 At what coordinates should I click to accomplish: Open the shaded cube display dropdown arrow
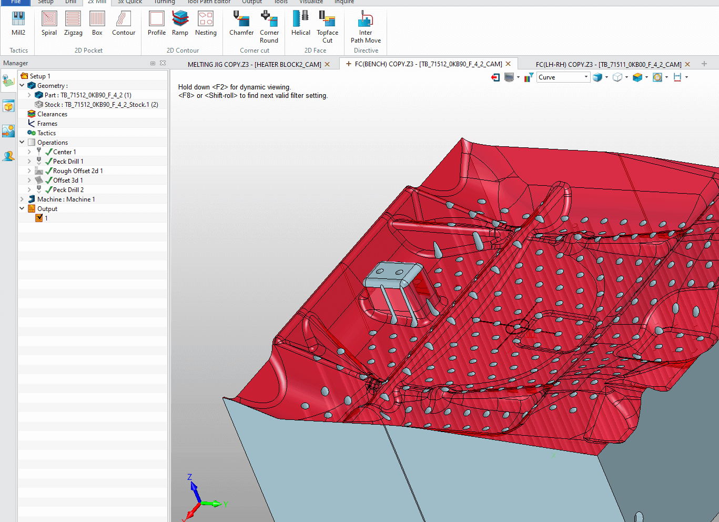[606, 77]
